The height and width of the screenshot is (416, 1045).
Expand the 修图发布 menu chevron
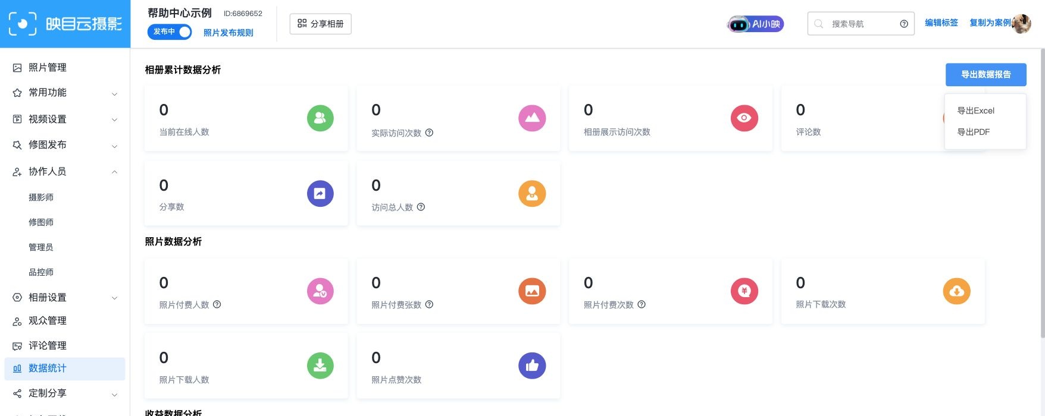[x=115, y=146]
